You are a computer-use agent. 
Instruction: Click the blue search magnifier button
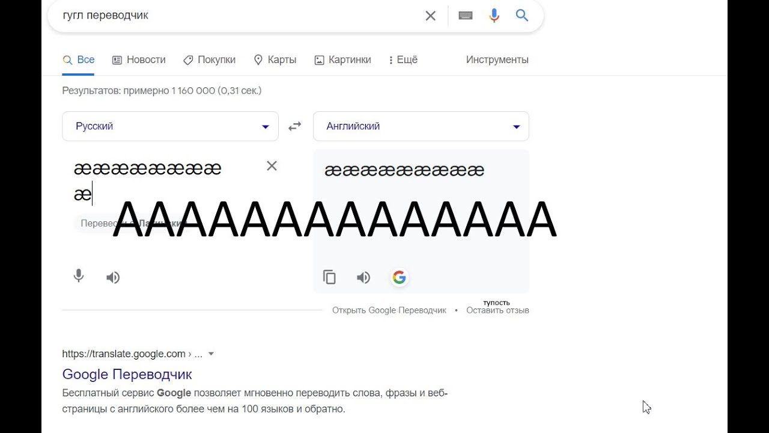(x=522, y=16)
